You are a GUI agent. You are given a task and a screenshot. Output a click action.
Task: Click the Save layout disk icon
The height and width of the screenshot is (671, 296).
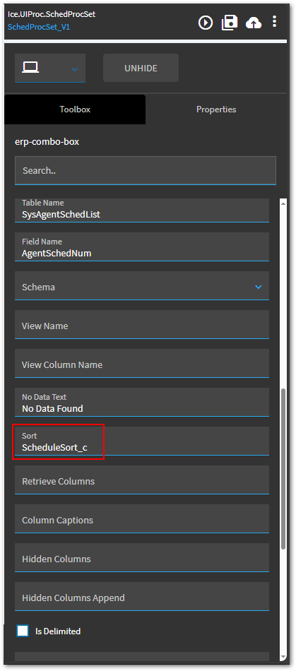(x=230, y=23)
